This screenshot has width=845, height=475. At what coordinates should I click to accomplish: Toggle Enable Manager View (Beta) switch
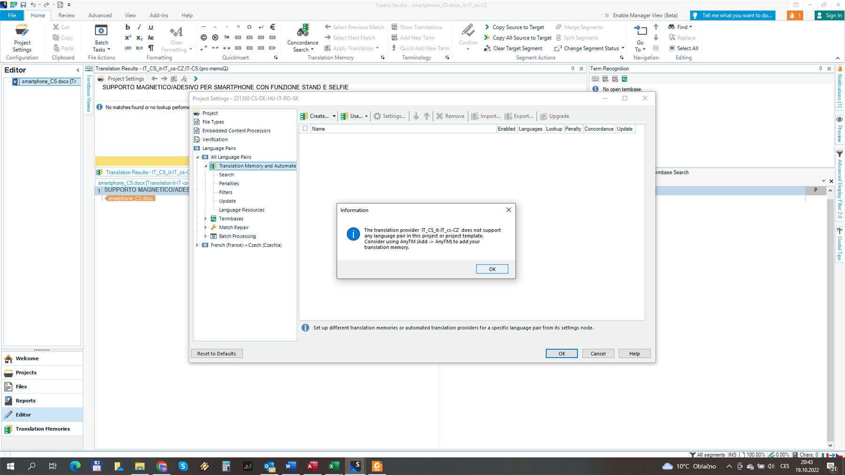click(x=606, y=15)
